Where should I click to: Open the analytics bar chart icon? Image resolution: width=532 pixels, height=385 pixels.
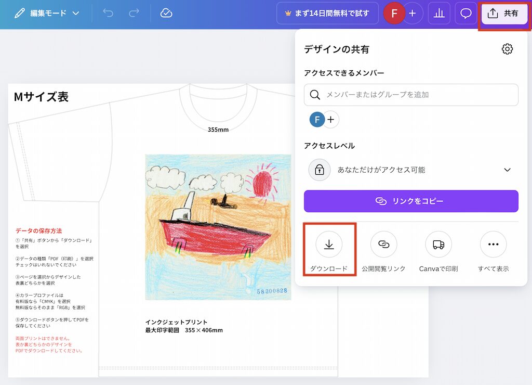pos(439,13)
